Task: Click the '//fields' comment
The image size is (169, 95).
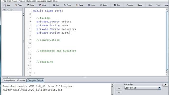Action: (x=43, y=18)
